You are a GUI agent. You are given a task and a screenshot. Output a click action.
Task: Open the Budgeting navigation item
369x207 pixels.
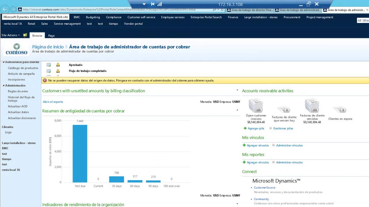point(93,17)
